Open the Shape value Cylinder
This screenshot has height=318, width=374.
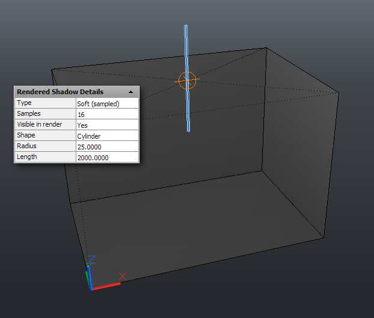[107, 136]
